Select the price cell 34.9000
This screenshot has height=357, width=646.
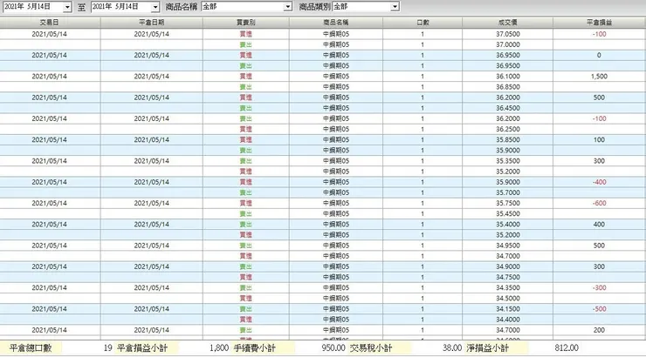point(507,266)
